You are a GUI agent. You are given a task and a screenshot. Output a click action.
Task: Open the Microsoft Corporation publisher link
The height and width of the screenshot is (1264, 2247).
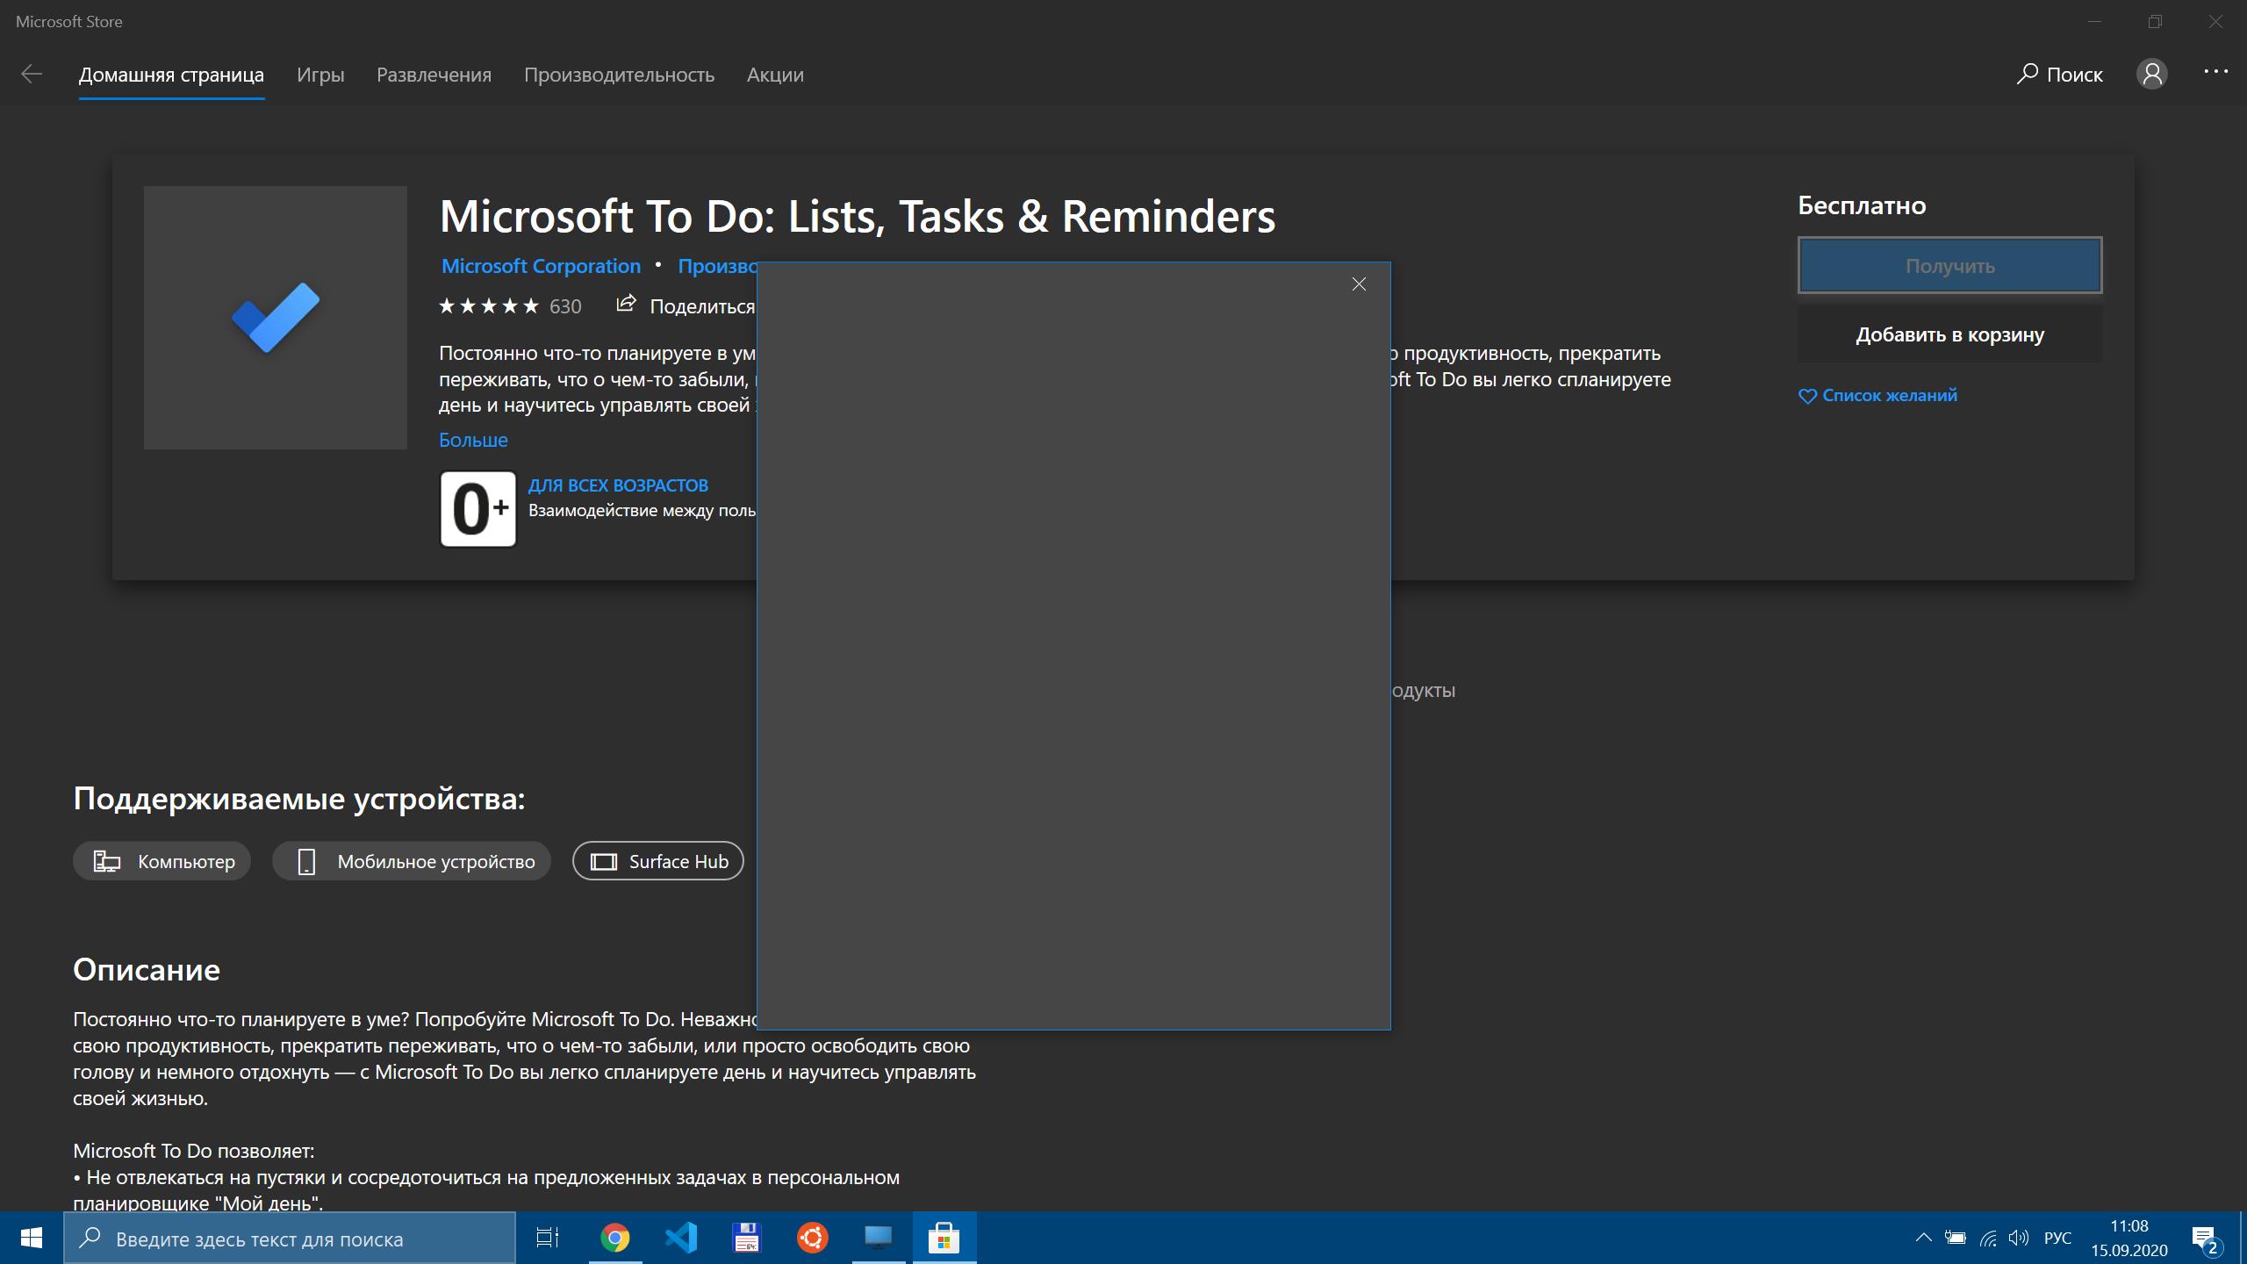coord(541,266)
